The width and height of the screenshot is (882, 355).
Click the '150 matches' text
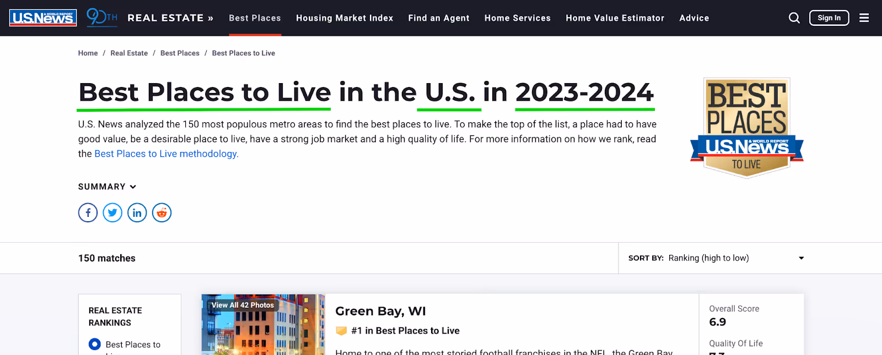107,258
